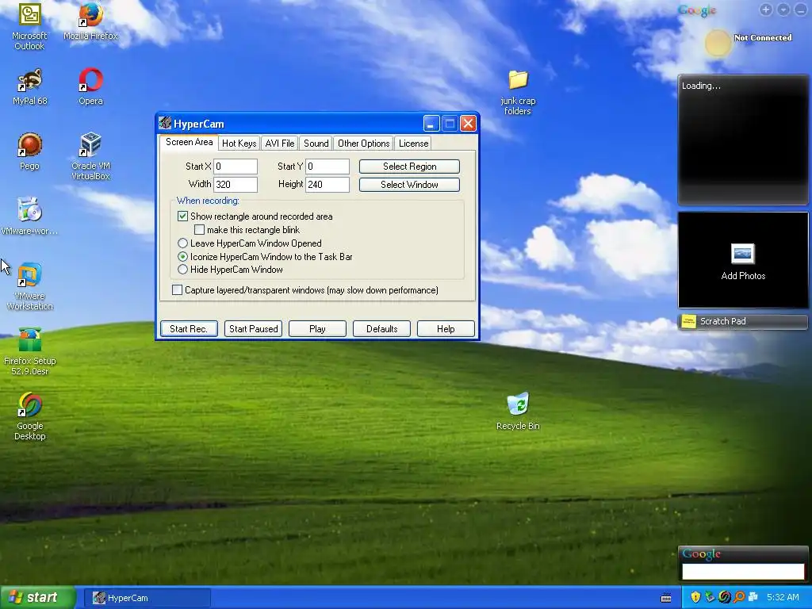Open the Sound tab
Screen dimensions: 812x609
coord(316,144)
